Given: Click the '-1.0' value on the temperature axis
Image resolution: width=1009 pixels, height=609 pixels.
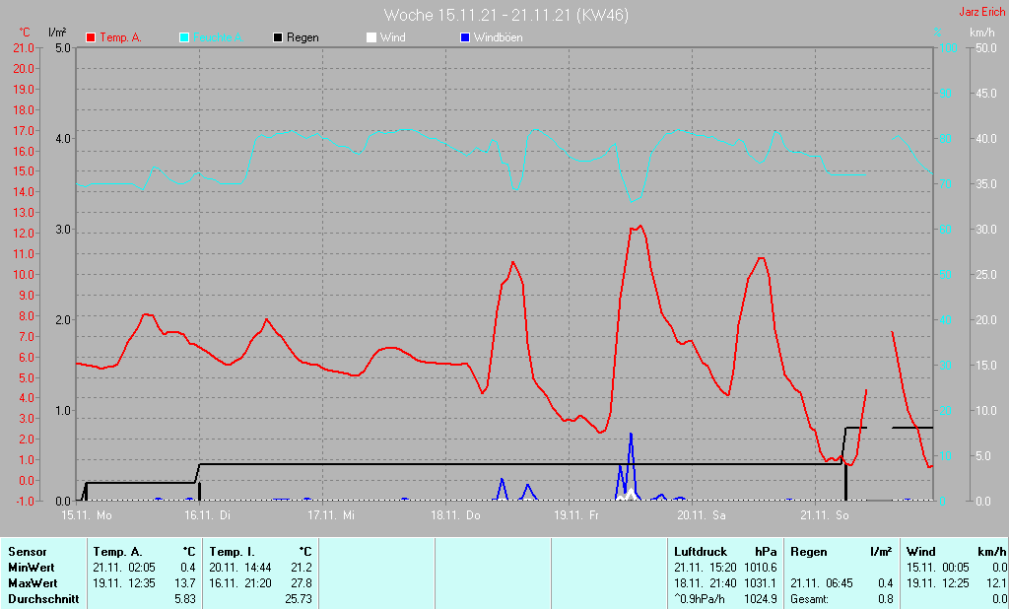Looking at the screenshot, I should click(24, 501).
